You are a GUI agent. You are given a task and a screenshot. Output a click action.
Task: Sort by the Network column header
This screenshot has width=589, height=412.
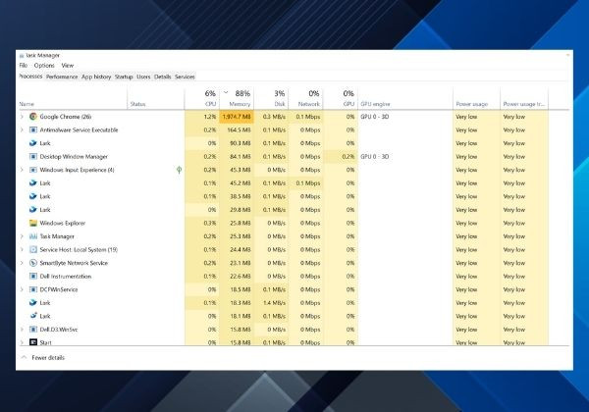pyautogui.click(x=305, y=99)
